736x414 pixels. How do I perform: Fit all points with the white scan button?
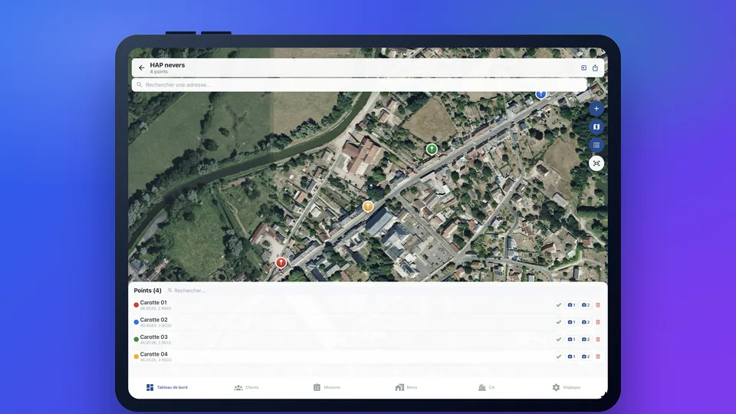[596, 163]
